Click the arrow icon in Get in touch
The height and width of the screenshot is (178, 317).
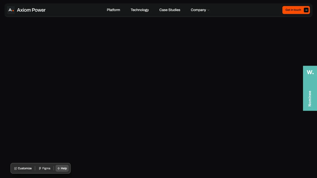pos(306,10)
